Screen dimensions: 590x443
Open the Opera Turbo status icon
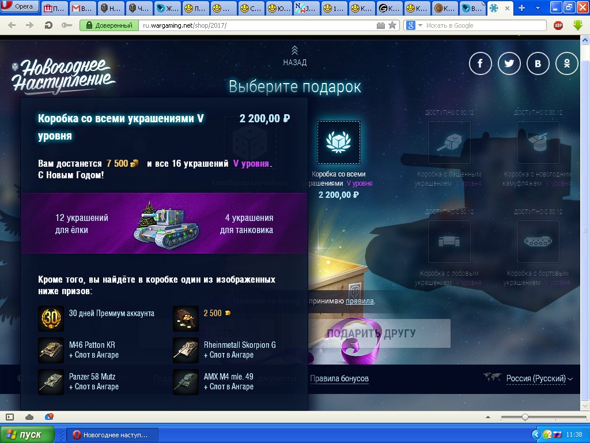50,416
